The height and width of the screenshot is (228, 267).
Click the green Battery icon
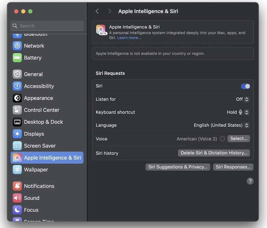tap(17, 58)
